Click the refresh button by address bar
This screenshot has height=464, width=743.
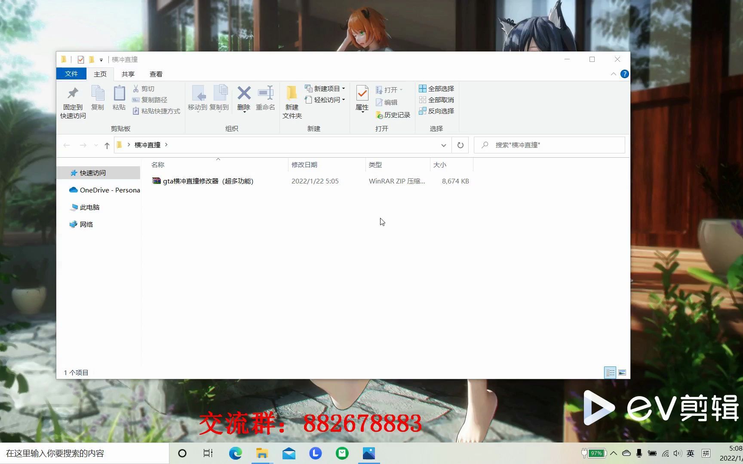(x=460, y=145)
